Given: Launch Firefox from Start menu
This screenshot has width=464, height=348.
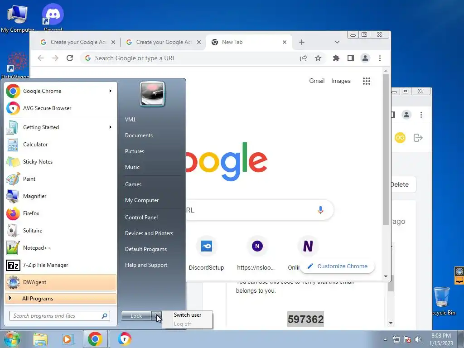Looking at the screenshot, I should pyautogui.click(x=61, y=213).
